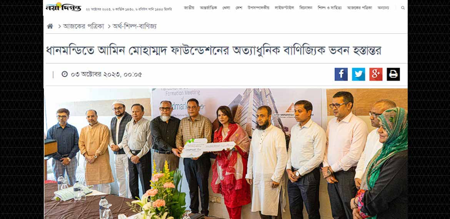Open the জাতীয় menu section
Viewport: 450px width, 219px height.
[189, 8]
